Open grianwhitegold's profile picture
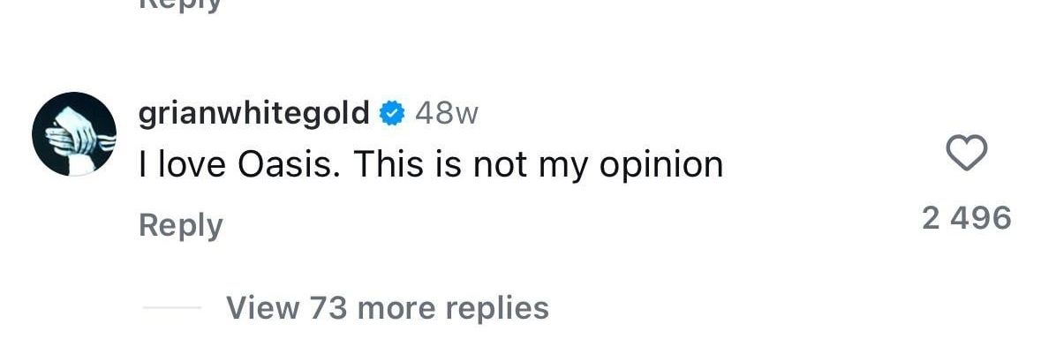This screenshot has width=1041, height=347. click(x=74, y=134)
